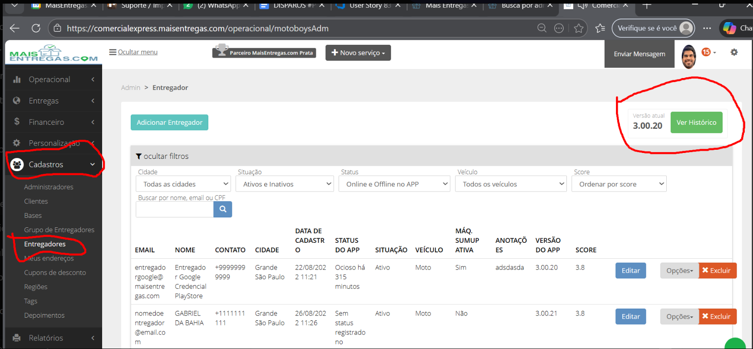The image size is (753, 349).
Task: Reload the page with refresh icon
Action: pyautogui.click(x=36, y=28)
